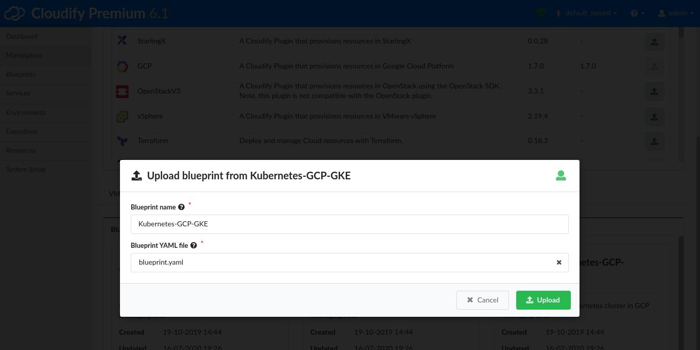Select Dashboard in the sidebar
Viewport: 700px width, 350px height.
pos(21,37)
